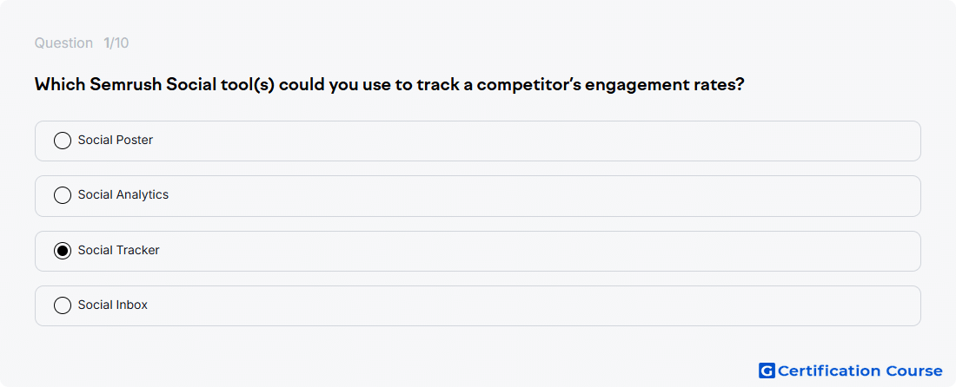The height and width of the screenshot is (387, 956).
Task: Click the 1/10 question counter
Action: (x=116, y=43)
